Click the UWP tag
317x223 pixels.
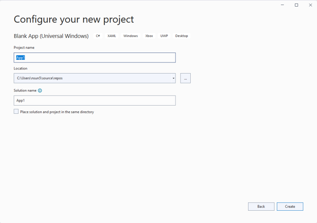click(x=164, y=36)
